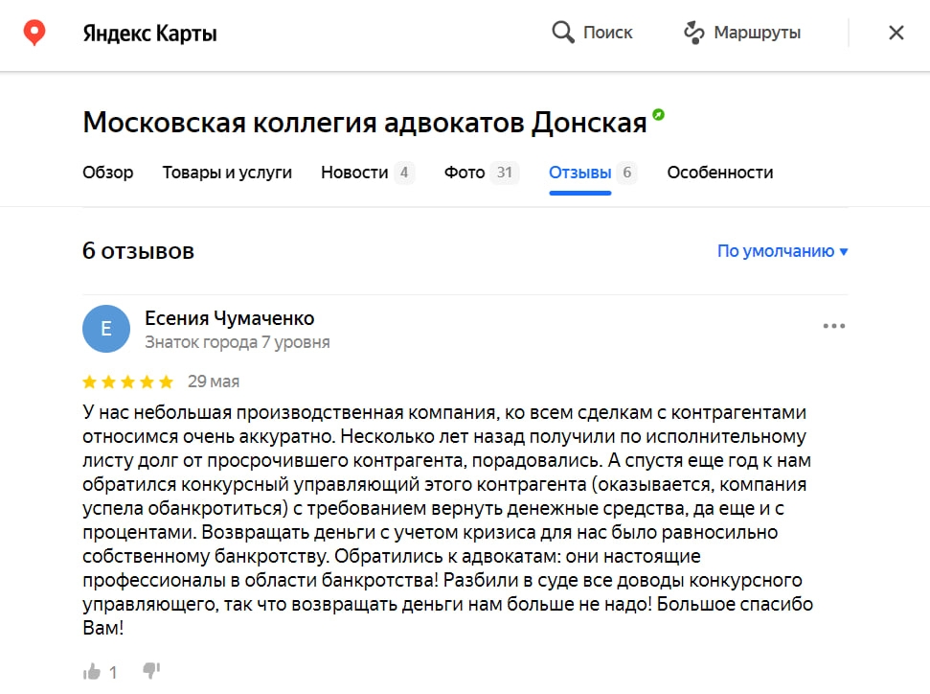Go to the Новости tab
The height and width of the screenshot is (694, 930).
354,173
